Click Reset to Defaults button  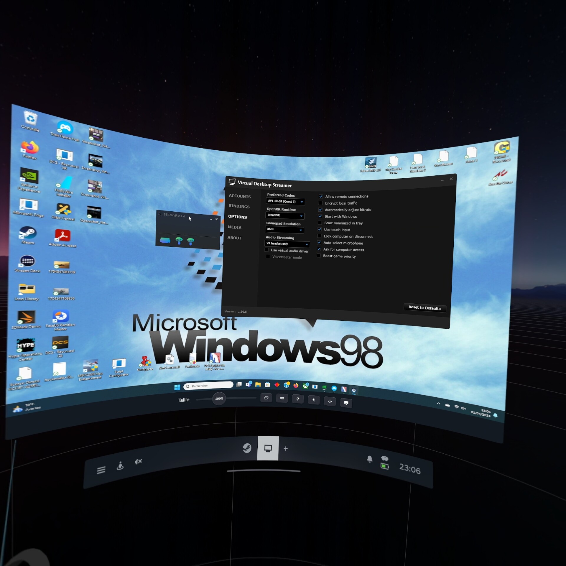pos(424,308)
